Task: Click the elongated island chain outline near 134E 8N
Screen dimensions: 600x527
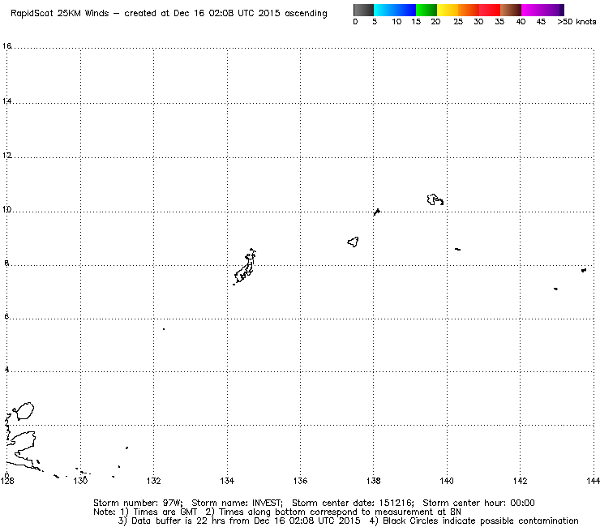Action: pyautogui.click(x=245, y=267)
